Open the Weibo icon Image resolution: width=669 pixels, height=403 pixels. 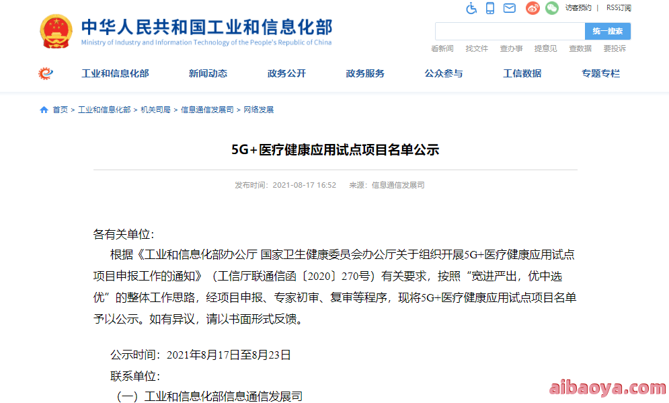[x=533, y=8]
